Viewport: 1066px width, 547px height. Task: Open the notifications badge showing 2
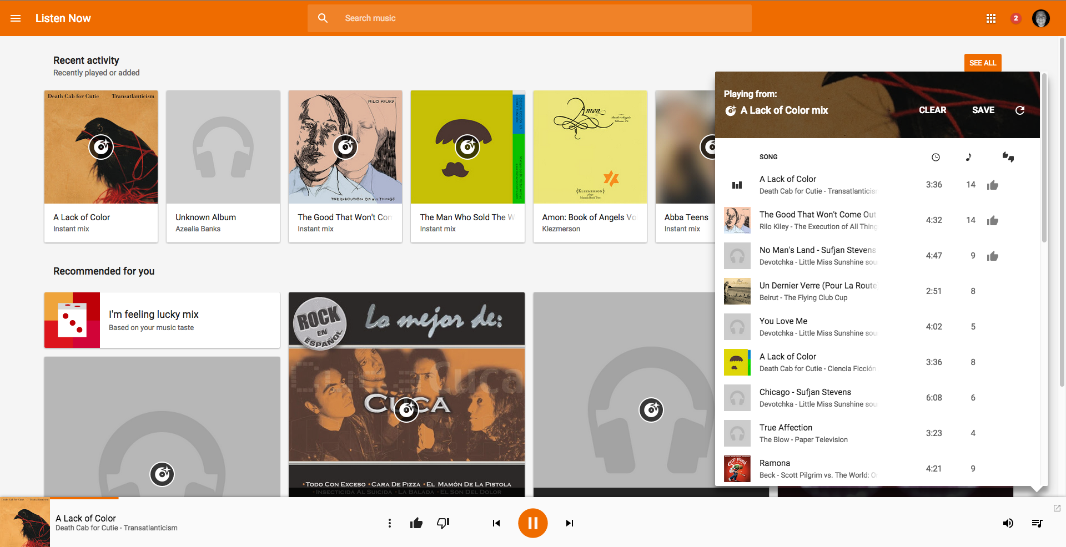(x=1016, y=18)
